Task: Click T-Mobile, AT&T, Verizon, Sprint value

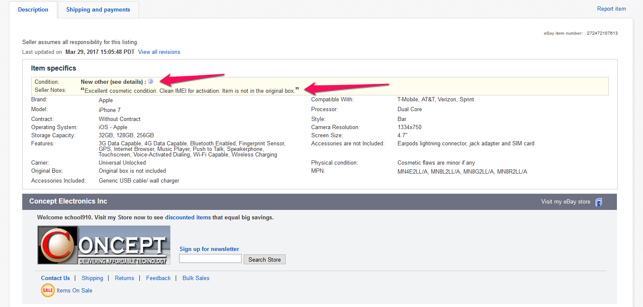Action: pos(436,99)
